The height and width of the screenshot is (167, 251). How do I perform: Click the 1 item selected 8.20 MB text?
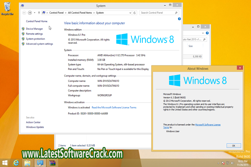pos(82,145)
